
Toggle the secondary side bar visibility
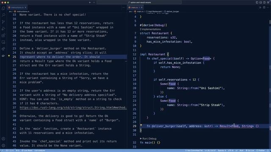(x=264, y=3)
